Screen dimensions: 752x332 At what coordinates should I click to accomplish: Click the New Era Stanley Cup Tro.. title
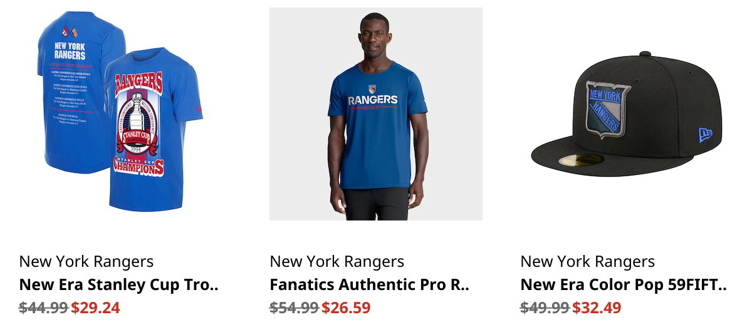click(x=119, y=285)
